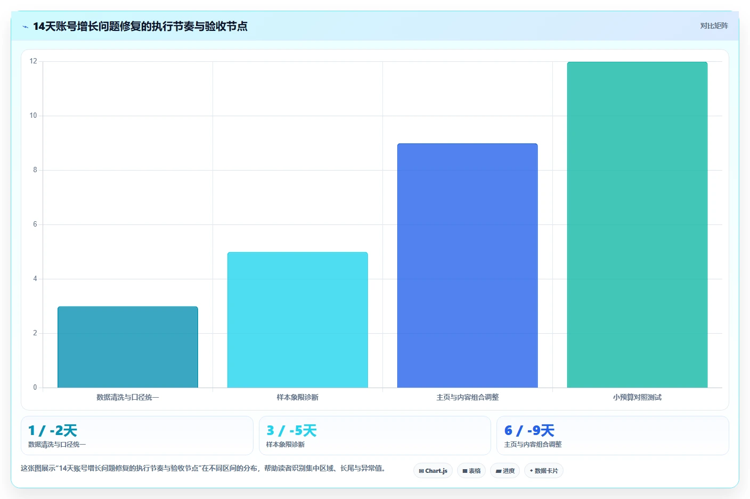This screenshot has width=750, height=499.
Task: Click the 表格 chip
Action: point(471,471)
